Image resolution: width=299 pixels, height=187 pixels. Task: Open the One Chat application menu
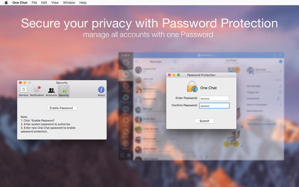(x=20, y=3)
